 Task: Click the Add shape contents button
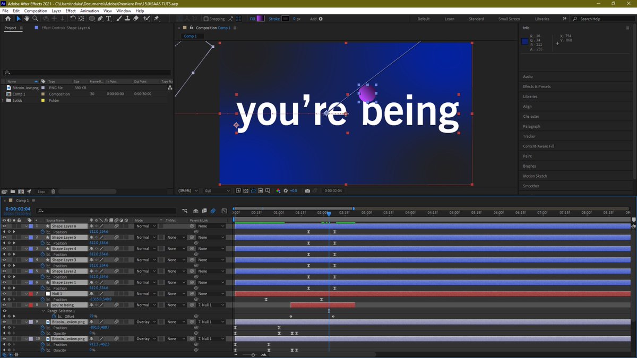click(321, 19)
